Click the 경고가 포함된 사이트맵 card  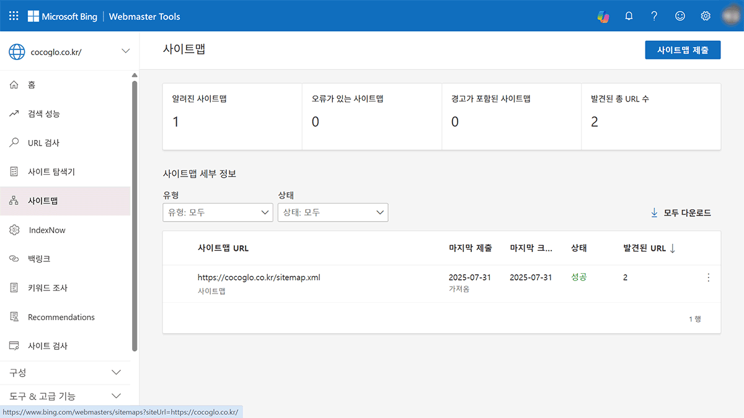click(x=511, y=116)
